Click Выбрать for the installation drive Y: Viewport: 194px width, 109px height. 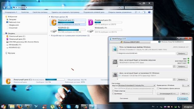click(x=182, y=79)
